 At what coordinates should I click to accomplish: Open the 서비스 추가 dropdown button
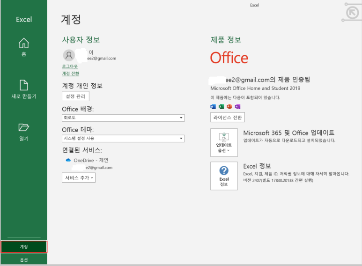point(79,178)
